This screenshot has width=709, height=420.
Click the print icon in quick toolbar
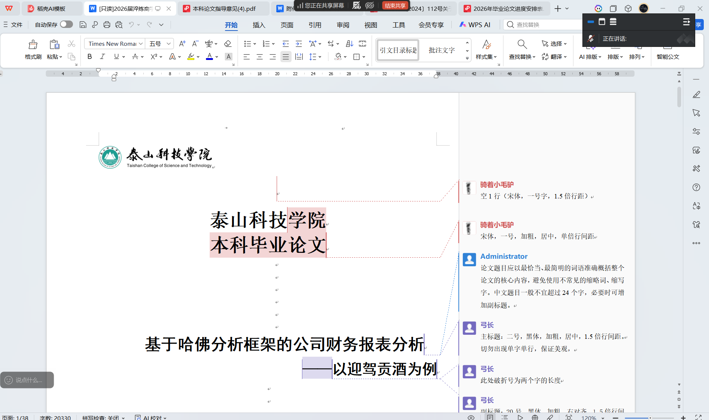pyautogui.click(x=107, y=25)
